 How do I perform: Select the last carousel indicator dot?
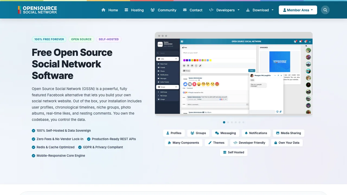tap(243, 122)
